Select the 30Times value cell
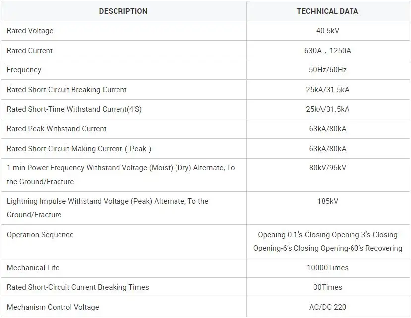Screen dimensions: 411x318 click(x=327, y=287)
